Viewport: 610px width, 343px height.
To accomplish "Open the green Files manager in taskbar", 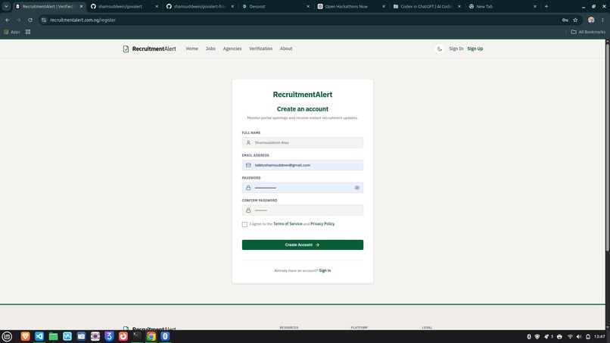I will pyautogui.click(x=53, y=336).
